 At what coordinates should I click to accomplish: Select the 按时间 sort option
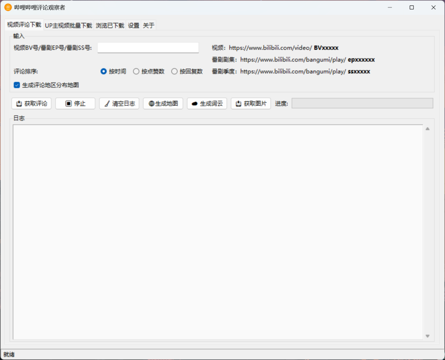click(x=103, y=71)
